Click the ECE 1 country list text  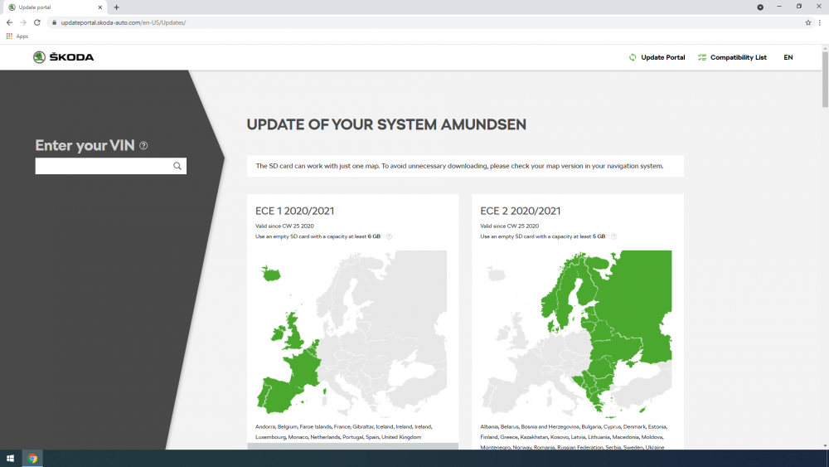(x=344, y=431)
